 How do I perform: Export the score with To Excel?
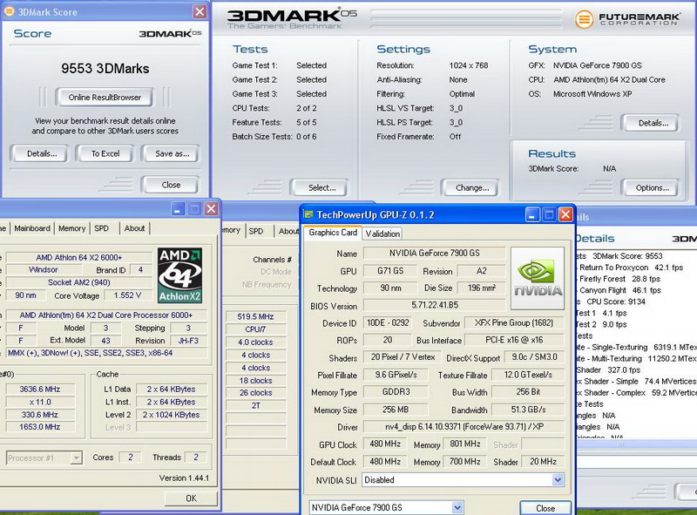coord(105,154)
